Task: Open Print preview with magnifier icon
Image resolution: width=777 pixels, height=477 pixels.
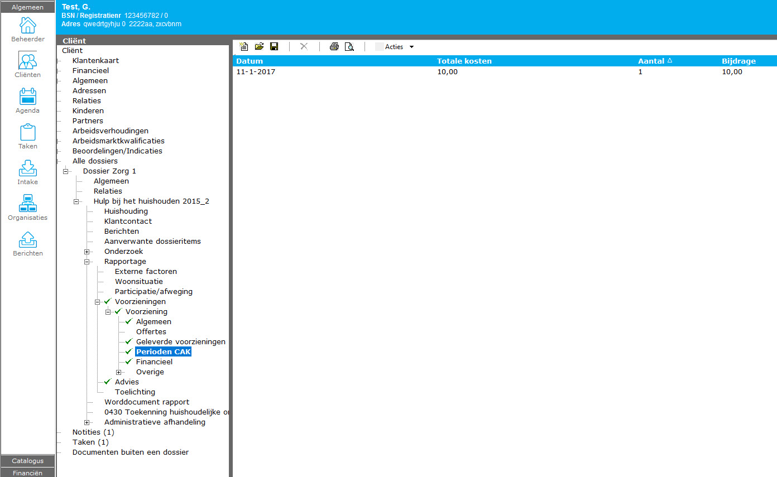Action: click(x=349, y=47)
